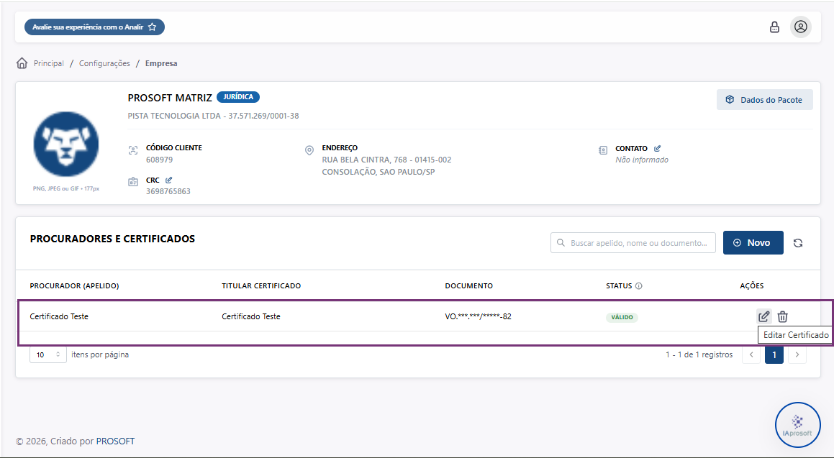
Task: Click the PROCURADOR (APELIDO) column header
Action: pos(74,286)
